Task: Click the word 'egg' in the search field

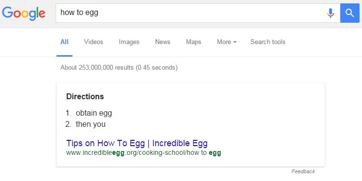Action: click(x=92, y=13)
